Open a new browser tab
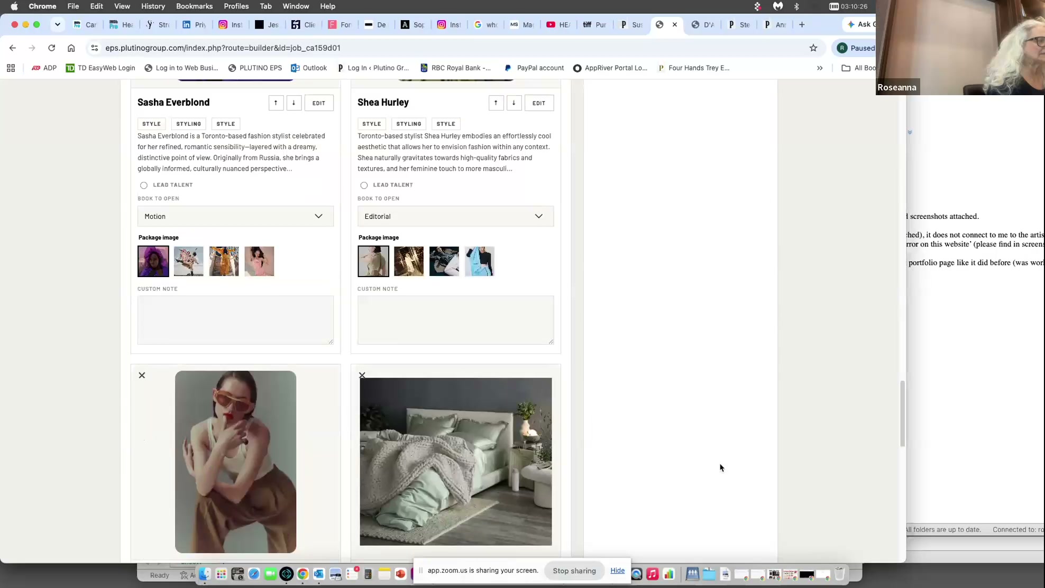 point(802,24)
